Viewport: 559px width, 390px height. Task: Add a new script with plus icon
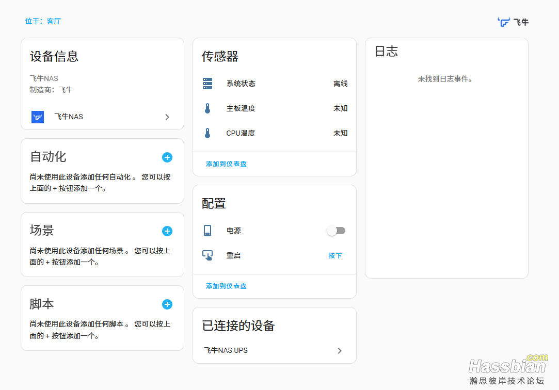167,304
